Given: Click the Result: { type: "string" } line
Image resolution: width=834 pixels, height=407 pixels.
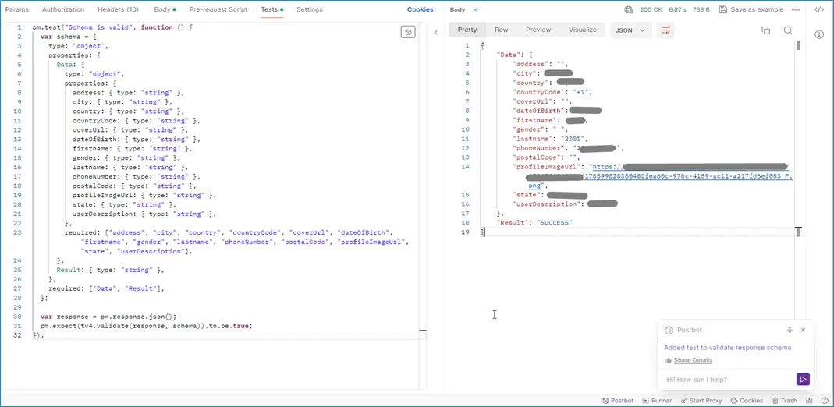Looking at the screenshot, I should tap(110, 270).
